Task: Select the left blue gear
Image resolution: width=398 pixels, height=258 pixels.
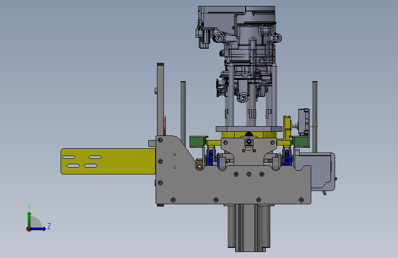Action: point(210,157)
